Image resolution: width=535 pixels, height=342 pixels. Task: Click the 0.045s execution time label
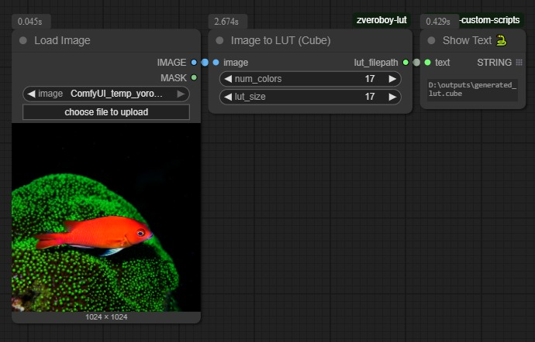[x=30, y=22]
